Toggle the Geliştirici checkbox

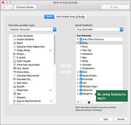coord(81,94)
